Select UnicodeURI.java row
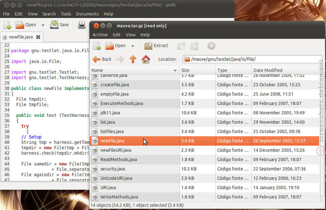The height and width of the screenshot is (210, 326). pyautogui.click(x=205, y=178)
